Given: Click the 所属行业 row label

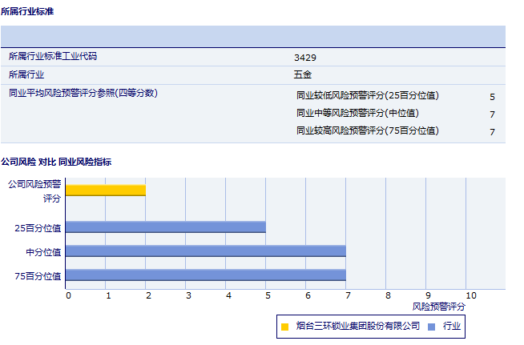Looking at the screenshot, I should pyautogui.click(x=26, y=74).
